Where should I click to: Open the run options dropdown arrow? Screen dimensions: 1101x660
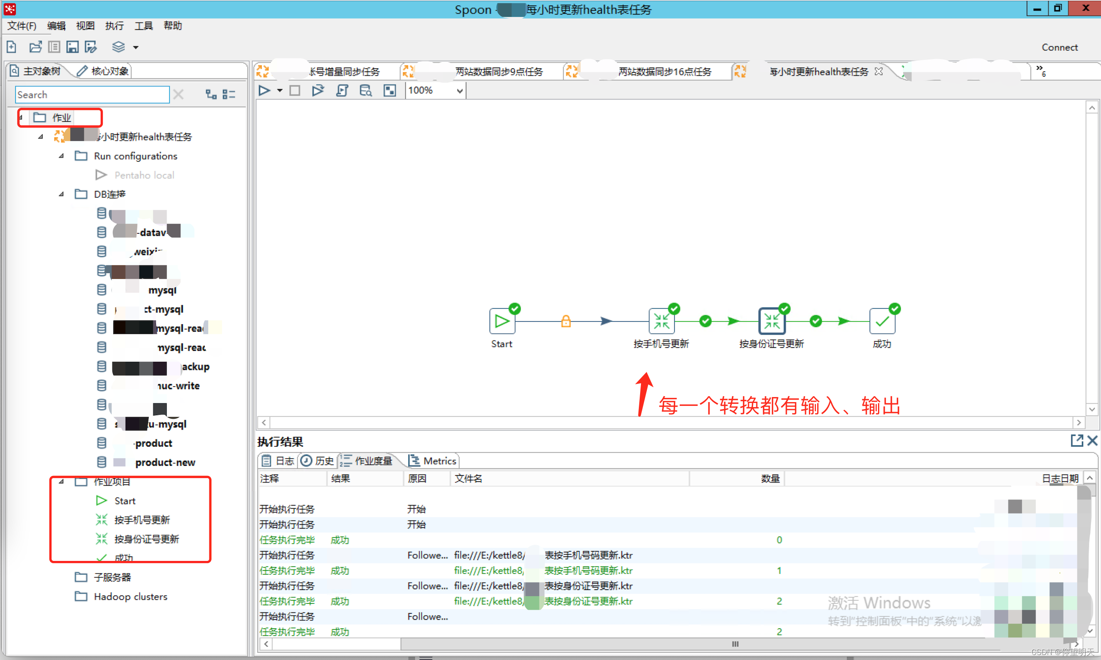(280, 91)
